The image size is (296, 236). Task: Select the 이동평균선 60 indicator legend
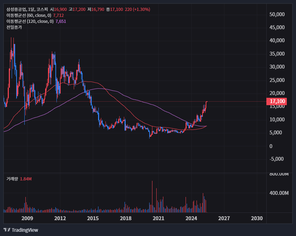[29, 15]
